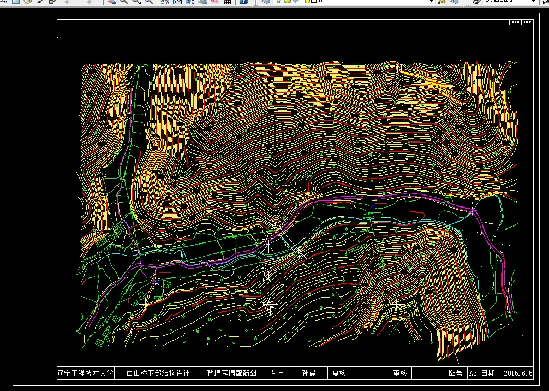Viewport: 549px width, 391px height.
Task: Select the map character 东
Action: (x=267, y=245)
